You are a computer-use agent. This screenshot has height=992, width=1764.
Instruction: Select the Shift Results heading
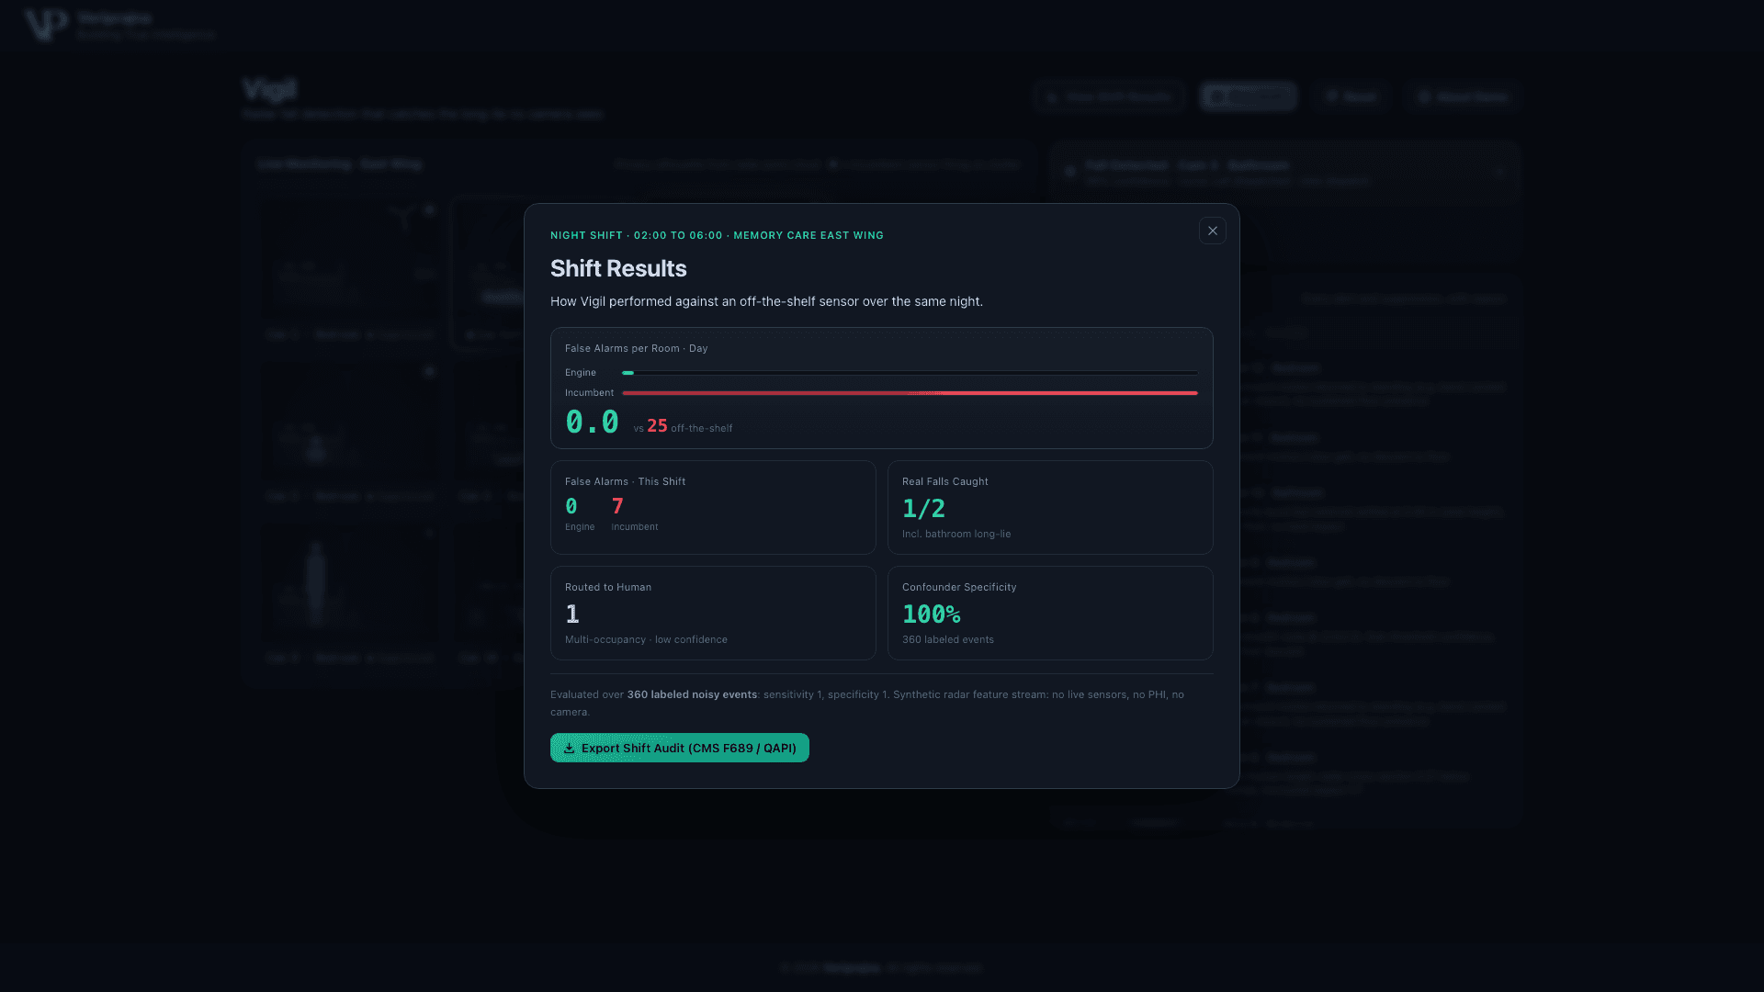pos(618,268)
